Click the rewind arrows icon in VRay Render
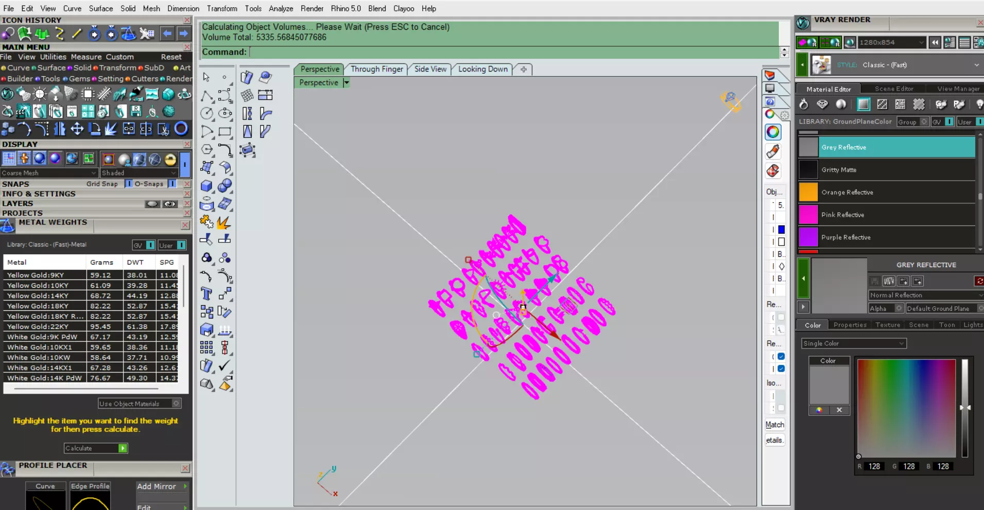This screenshot has height=510, width=984. 935,43
